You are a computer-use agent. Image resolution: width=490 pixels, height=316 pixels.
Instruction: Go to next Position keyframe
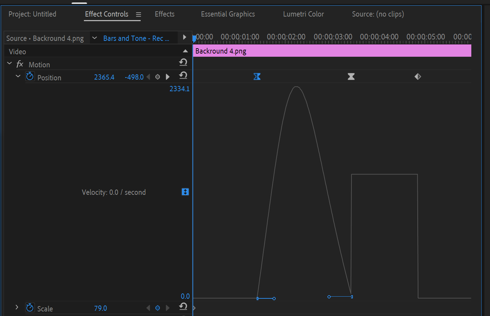tap(167, 76)
